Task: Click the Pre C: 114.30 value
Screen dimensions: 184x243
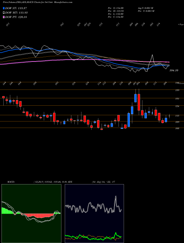Action: (116, 17)
